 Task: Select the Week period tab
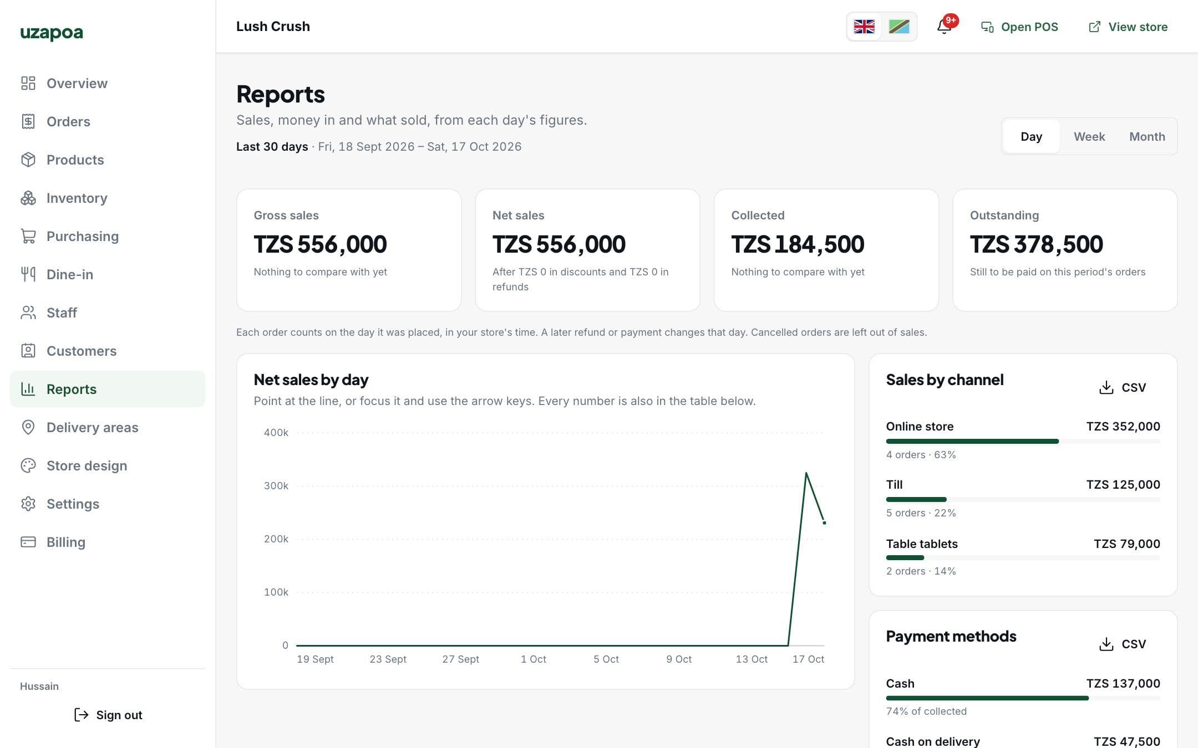(x=1089, y=136)
